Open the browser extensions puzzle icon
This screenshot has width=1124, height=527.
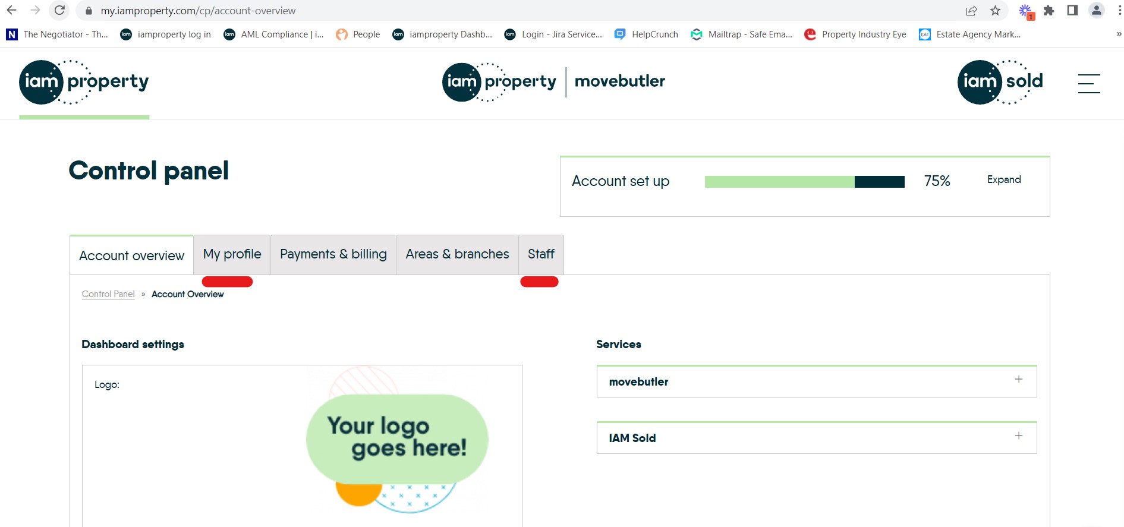[x=1049, y=10]
